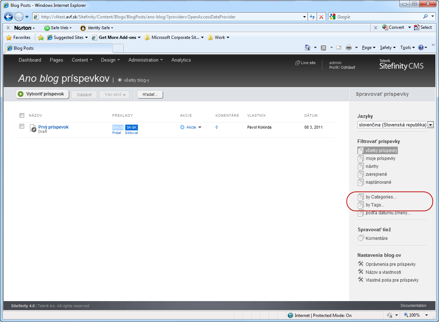
Task: Open the Help question mark icon
Action: (421, 48)
